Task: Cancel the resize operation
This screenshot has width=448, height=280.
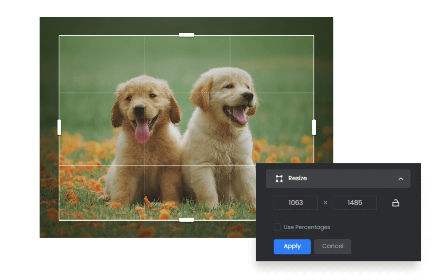Action: click(x=333, y=246)
